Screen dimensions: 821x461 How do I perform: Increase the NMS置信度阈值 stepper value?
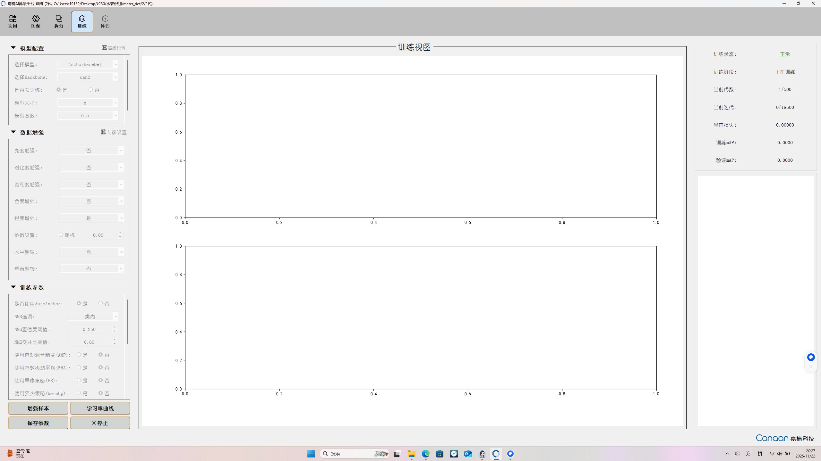[x=115, y=327]
